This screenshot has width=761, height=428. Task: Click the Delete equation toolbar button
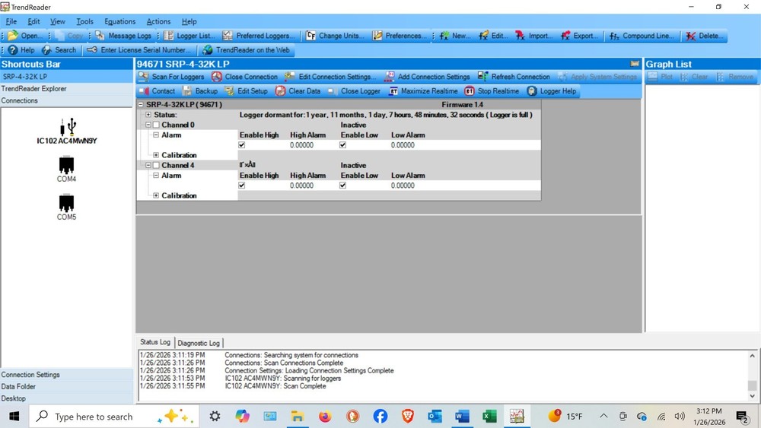click(705, 36)
